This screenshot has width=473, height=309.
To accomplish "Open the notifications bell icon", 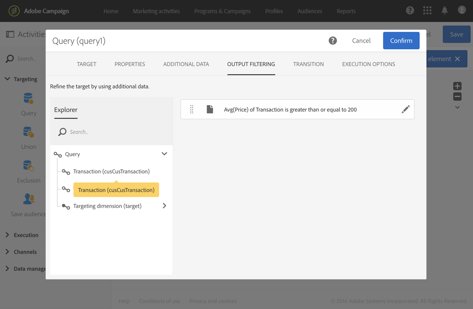I will click(x=444, y=10).
